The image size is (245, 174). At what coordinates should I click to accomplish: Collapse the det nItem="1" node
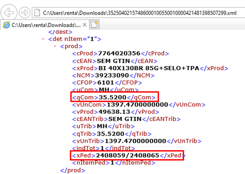(43, 39)
